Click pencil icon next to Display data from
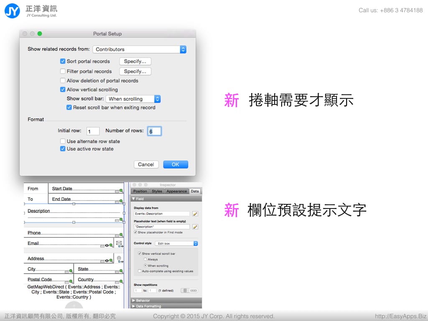This screenshot has width=428, height=321. click(195, 214)
